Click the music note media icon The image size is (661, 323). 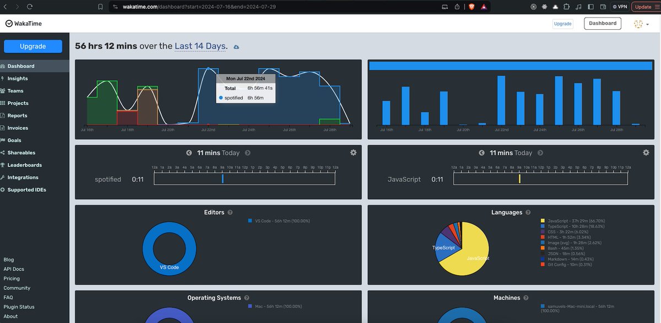pos(578,7)
